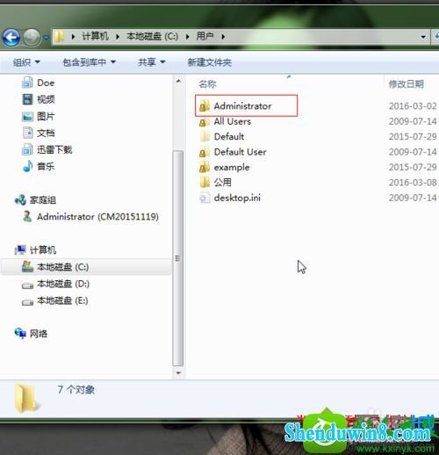Viewport: 439px width, 455px height.
Task: Click 网络 label in sidebar
Action: pos(39,334)
